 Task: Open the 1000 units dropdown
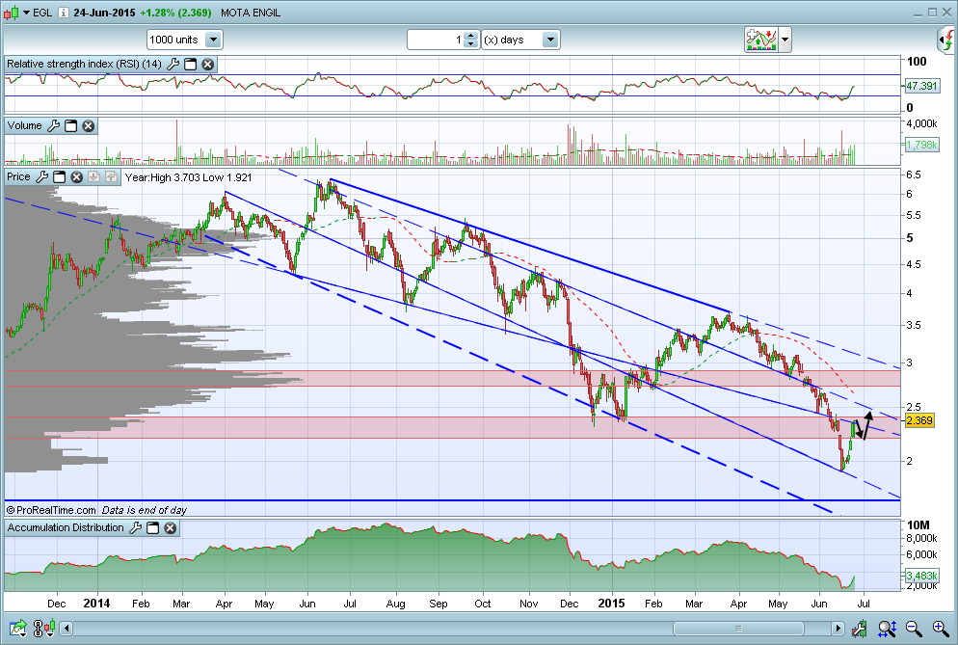(213, 40)
